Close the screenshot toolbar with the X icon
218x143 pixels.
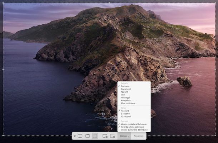coord(75,136)
